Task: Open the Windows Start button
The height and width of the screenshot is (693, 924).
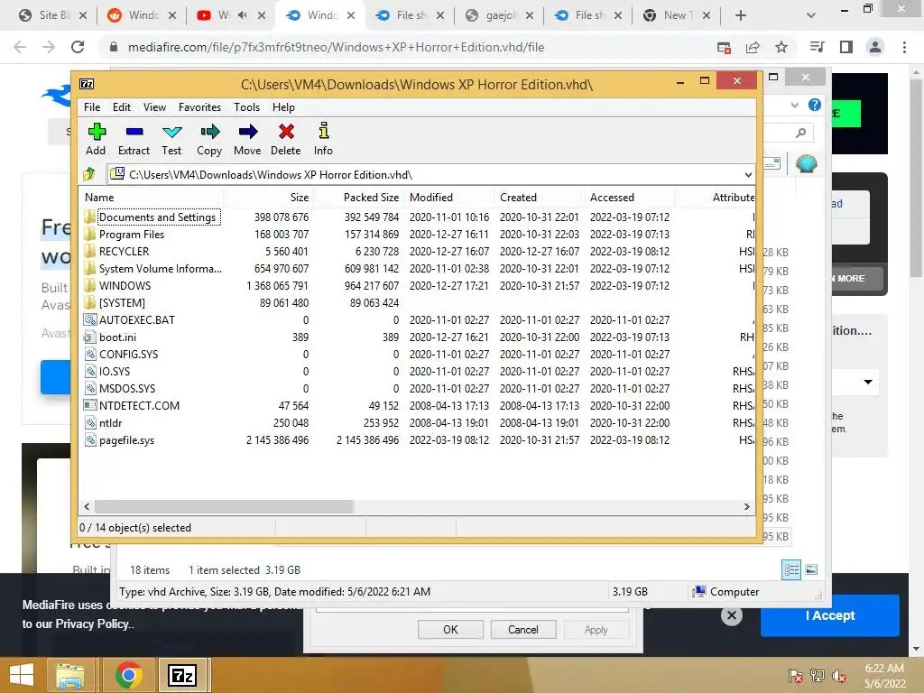Action: [x=22, y=675]
